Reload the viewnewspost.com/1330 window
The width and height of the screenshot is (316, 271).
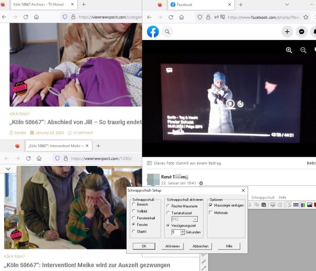29,159
